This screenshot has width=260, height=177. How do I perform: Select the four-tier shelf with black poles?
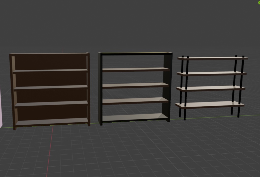(x=212, y=87)
